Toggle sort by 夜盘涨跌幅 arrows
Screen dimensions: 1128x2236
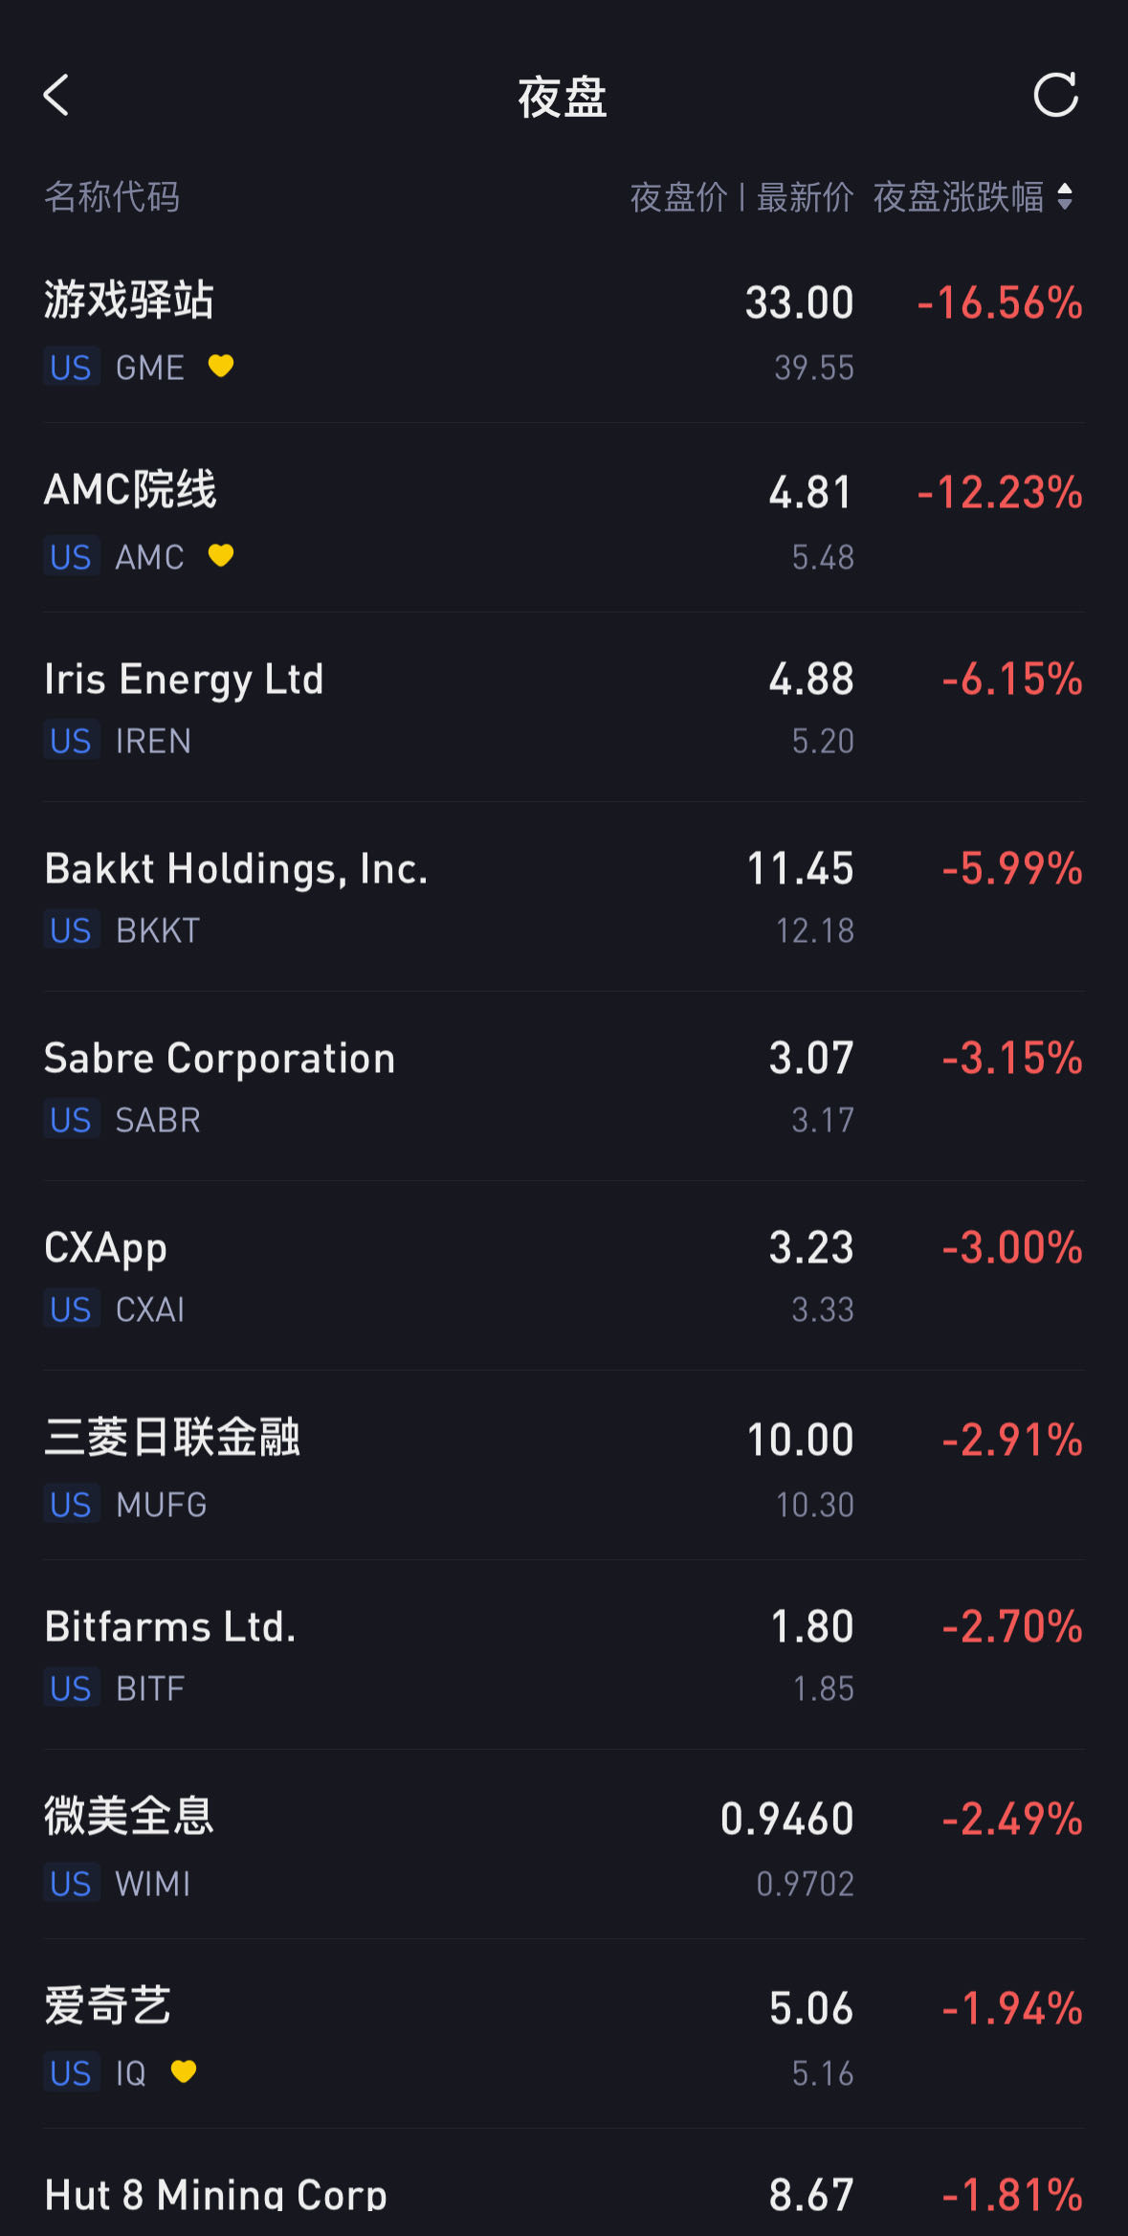point(1064,197)
